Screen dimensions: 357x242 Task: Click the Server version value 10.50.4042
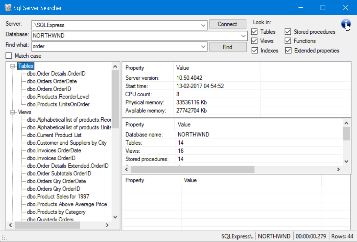[x=189, y=78]
